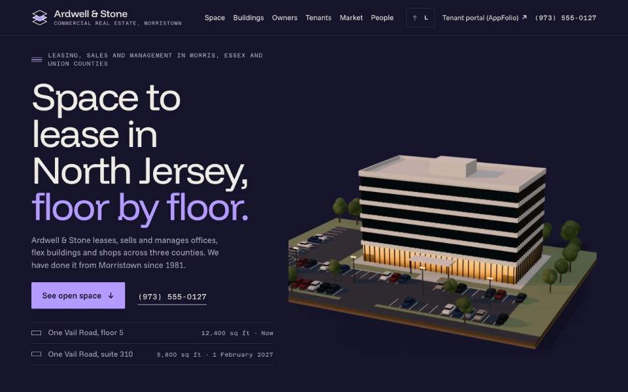Viewport: 628px width, 392px height.
Task: Click the Ardwell & Stone brand name
Action: tap(90, 14)
